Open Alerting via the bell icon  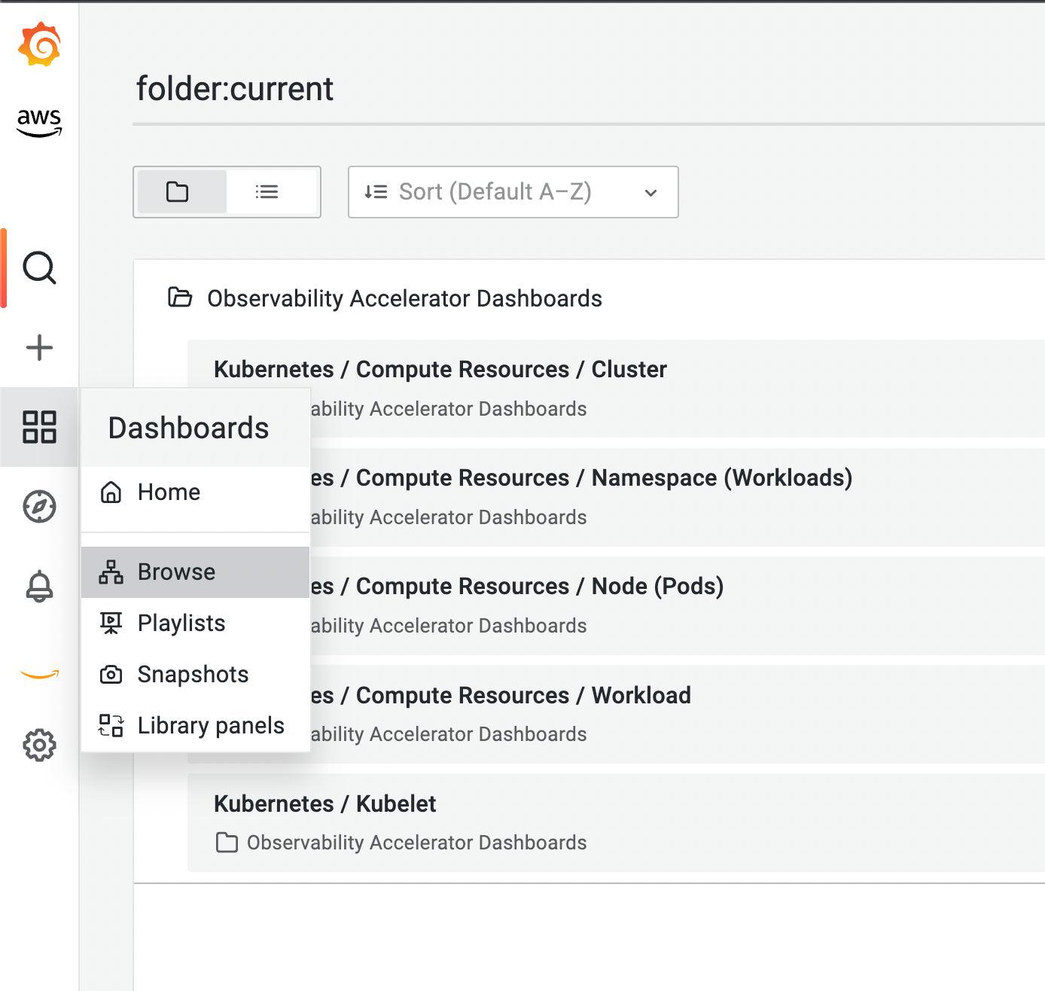[39, 587]
